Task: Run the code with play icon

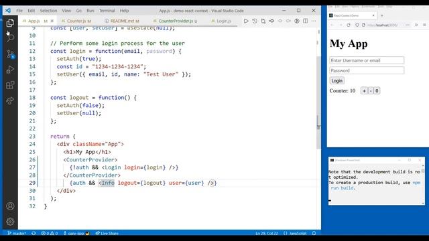Action: click(x=246, y=21)
